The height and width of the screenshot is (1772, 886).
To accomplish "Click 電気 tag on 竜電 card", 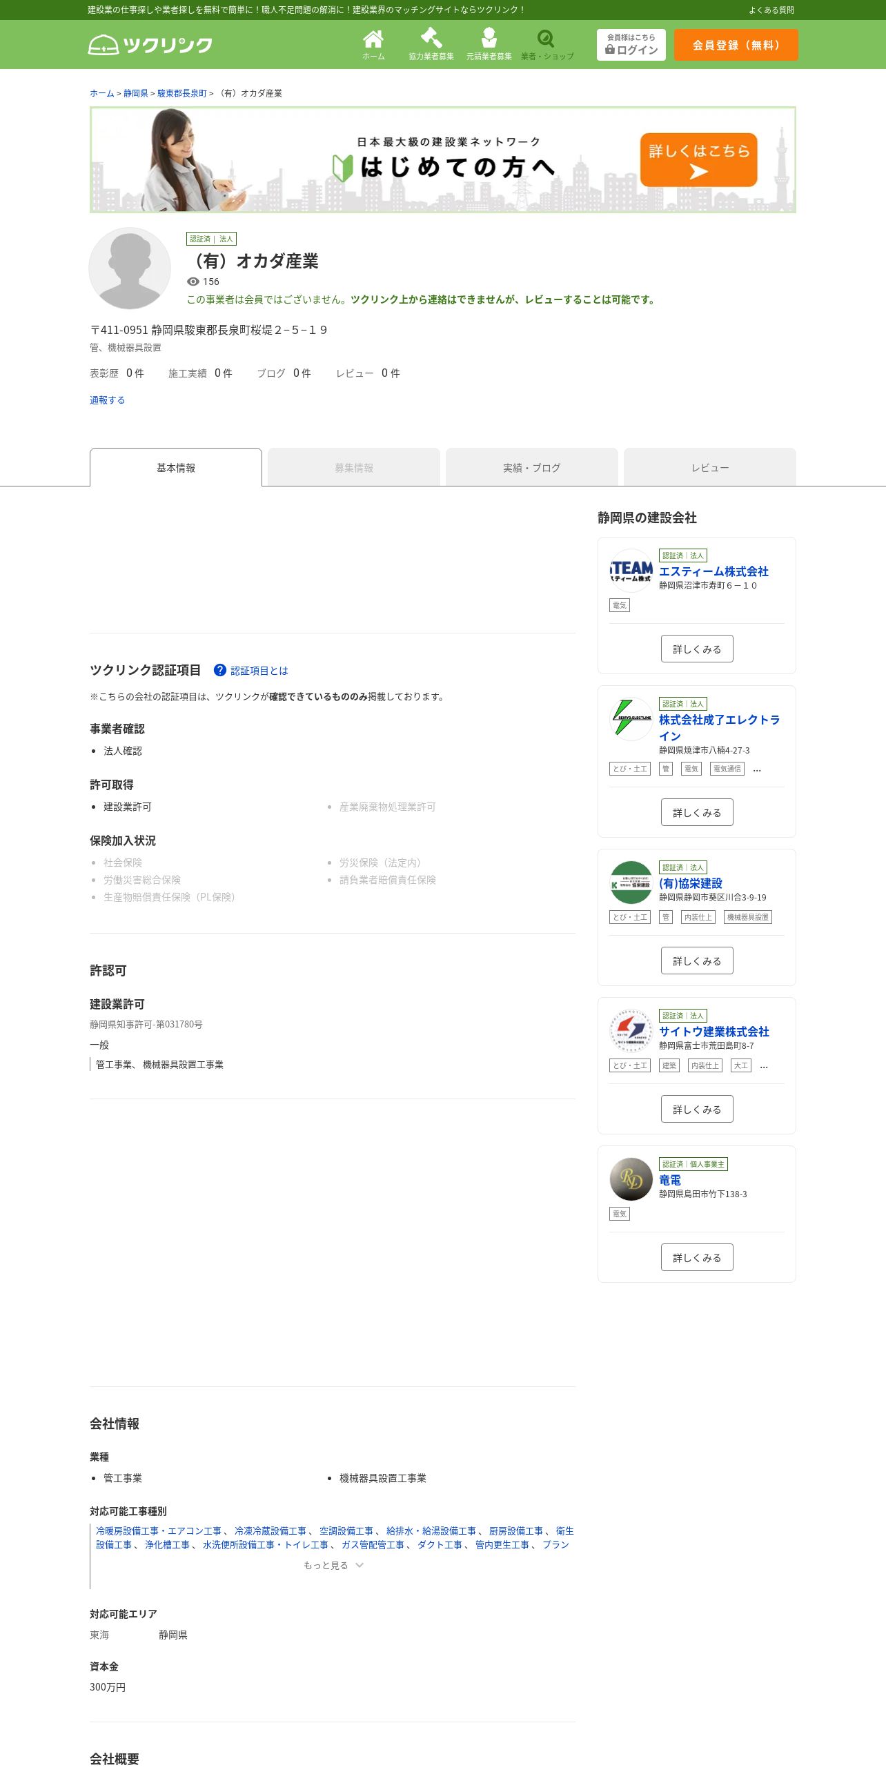I will [x=620, y=1214].
